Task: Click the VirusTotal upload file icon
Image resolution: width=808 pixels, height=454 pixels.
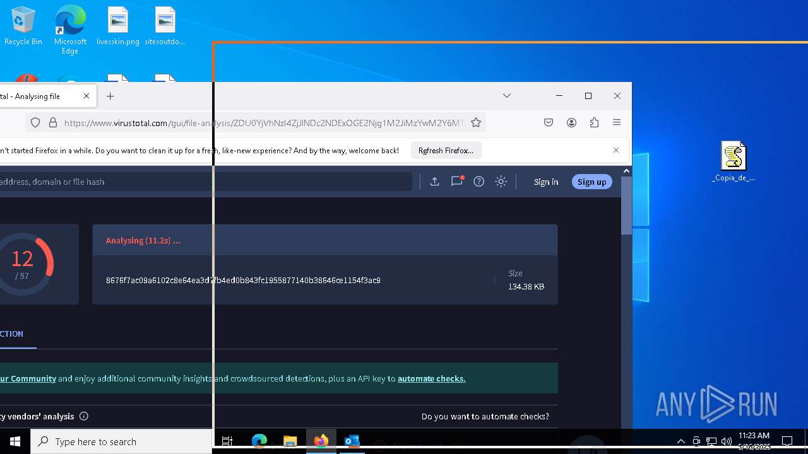Action: 435,182
